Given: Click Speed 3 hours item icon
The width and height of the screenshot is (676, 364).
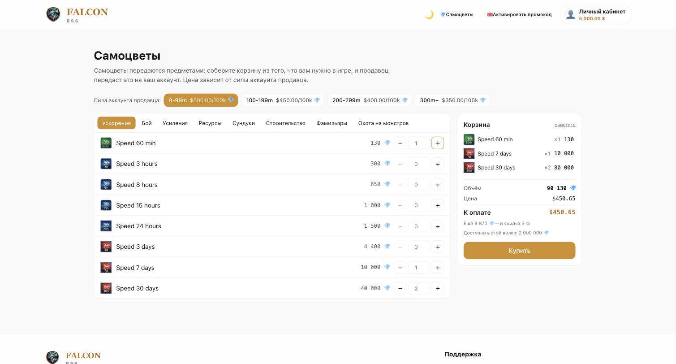Looking at the screenshot, I should 106,164.
